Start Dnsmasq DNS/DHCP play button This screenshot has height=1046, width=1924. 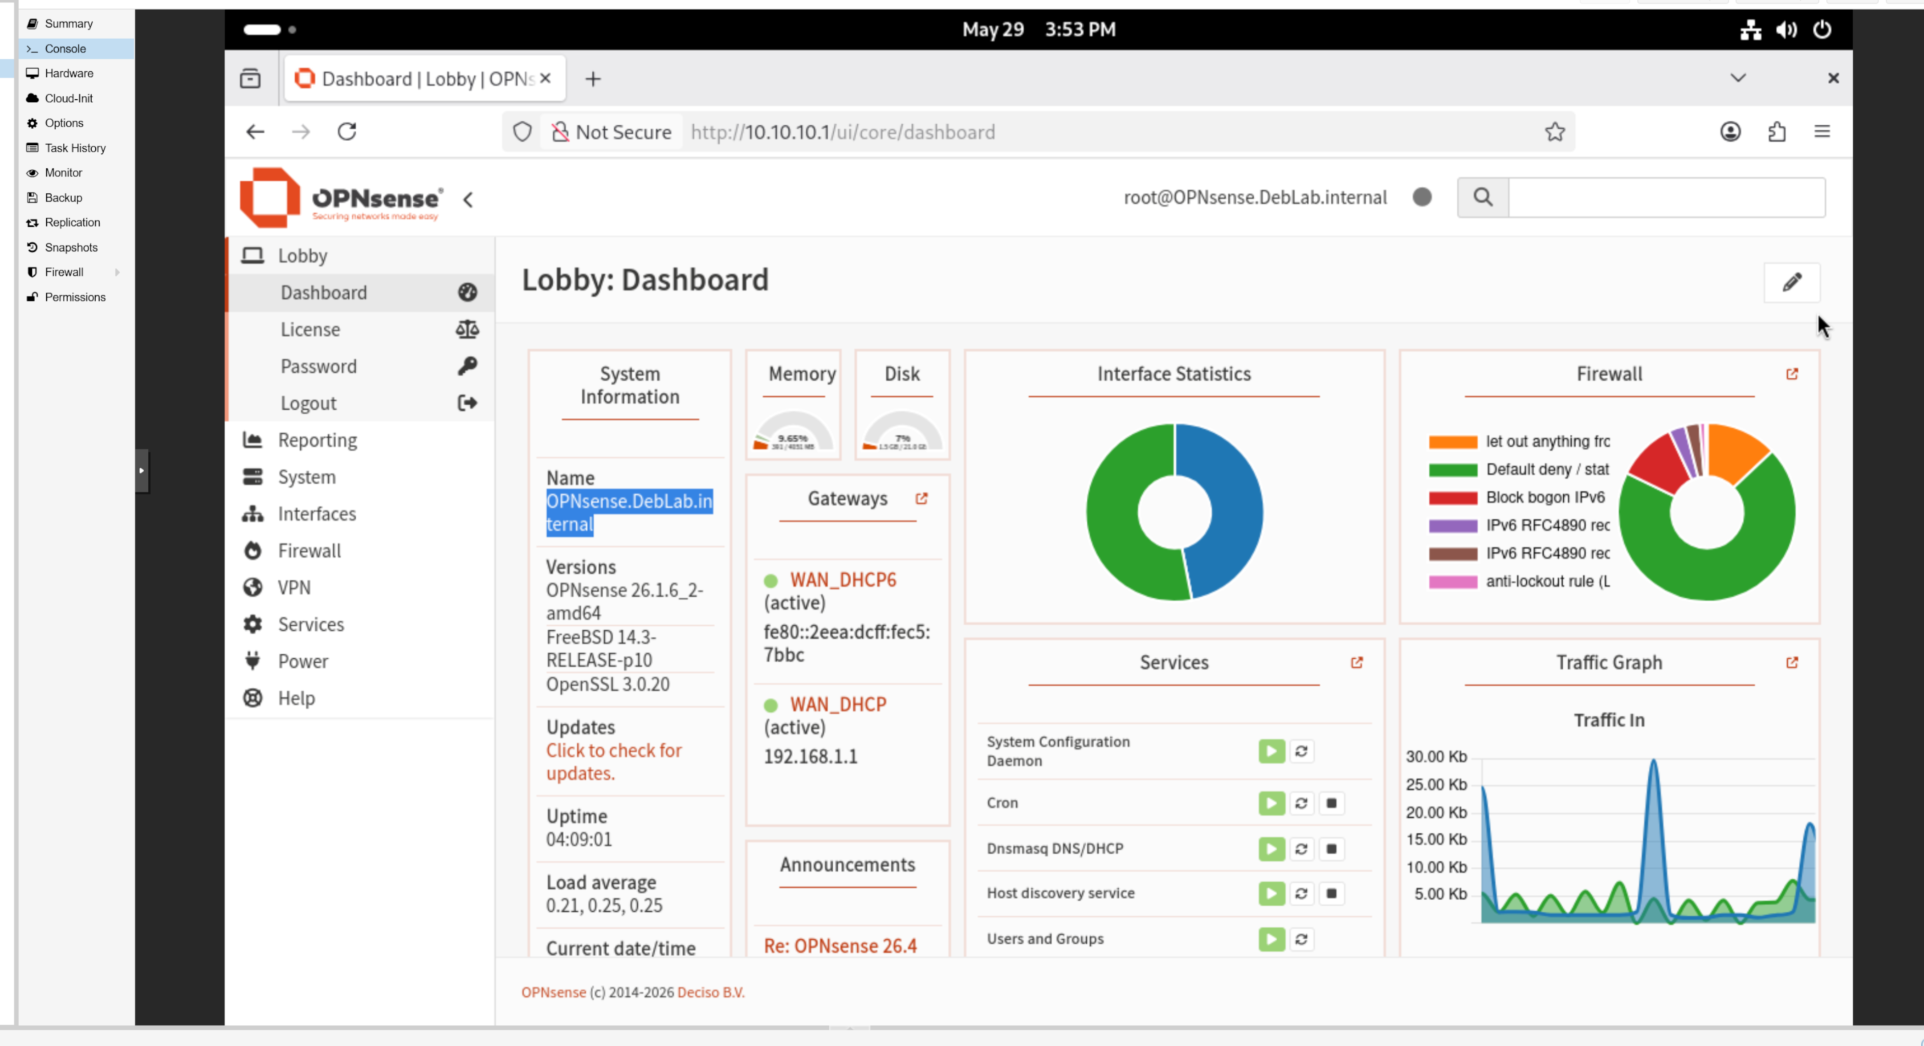tap(1271, 849)
